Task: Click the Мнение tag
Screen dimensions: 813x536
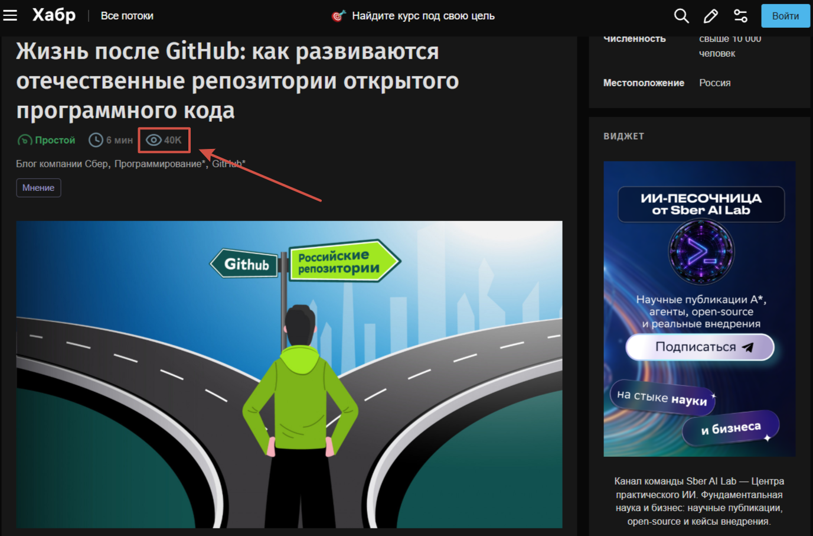Action: 38,187
